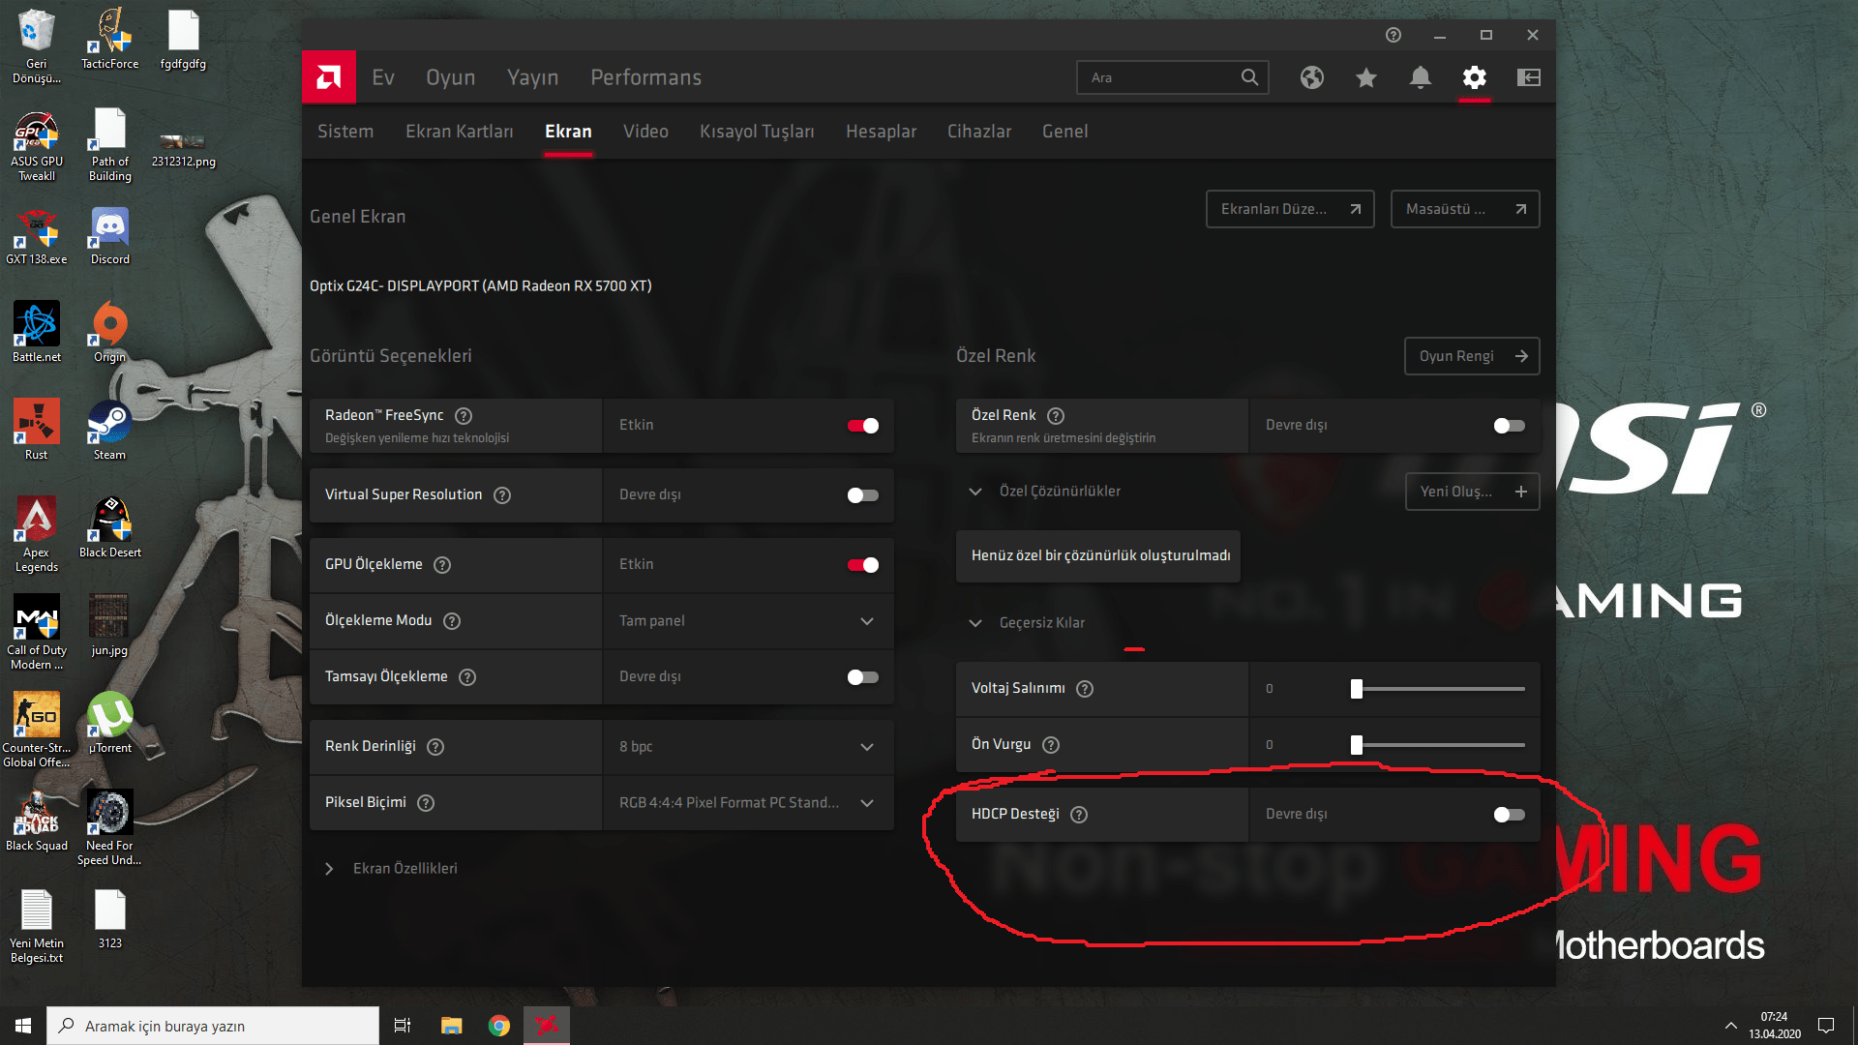Open Chrome from the taskbar
Image resolution: width=1858 pixels, height=1045 pixels.
pyautogui.click(x=499, y=1026)
